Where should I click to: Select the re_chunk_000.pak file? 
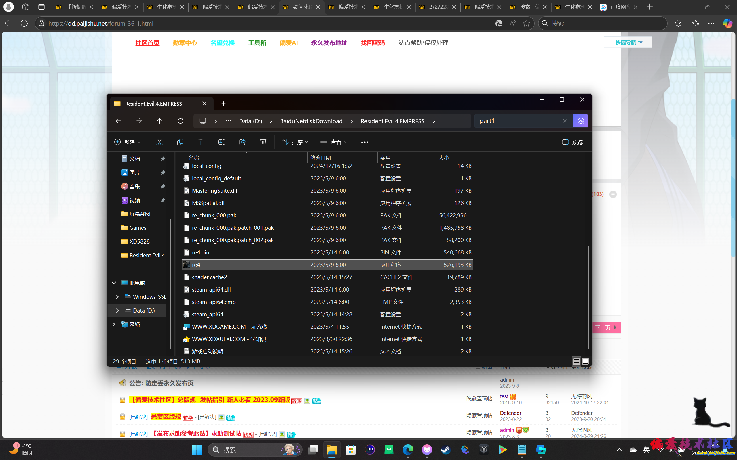point(327,215)
